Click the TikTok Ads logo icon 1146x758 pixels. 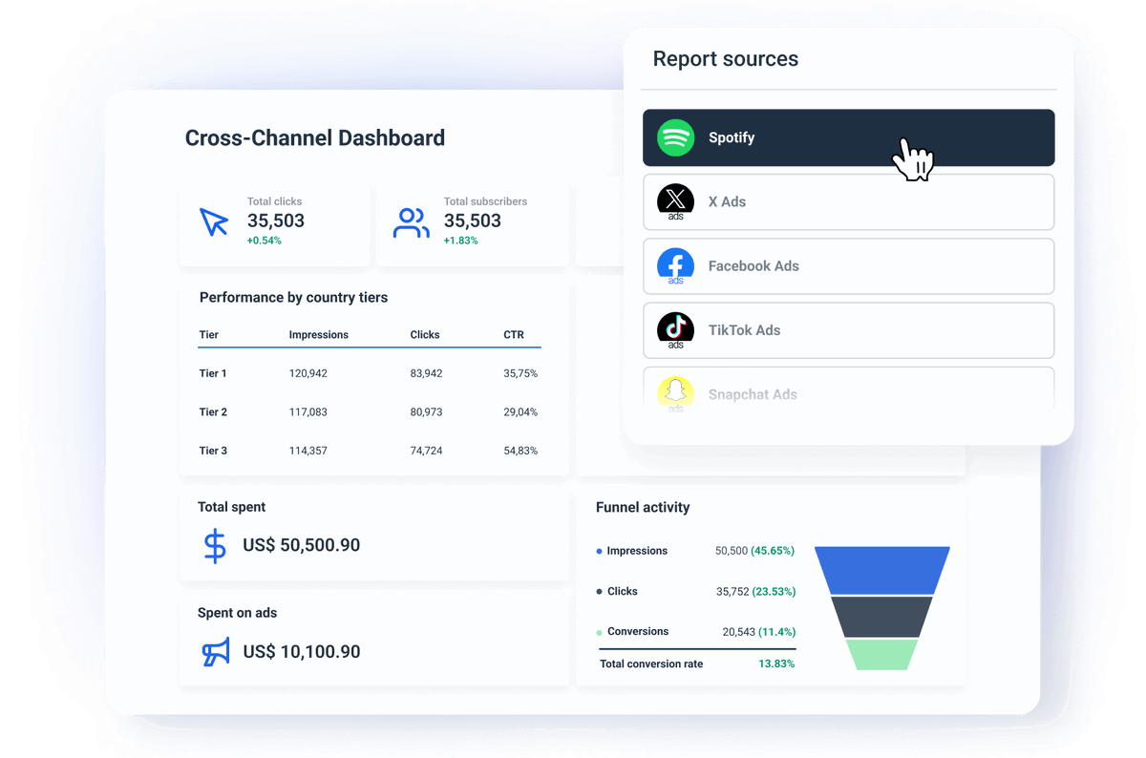click(x=675, y=330)
